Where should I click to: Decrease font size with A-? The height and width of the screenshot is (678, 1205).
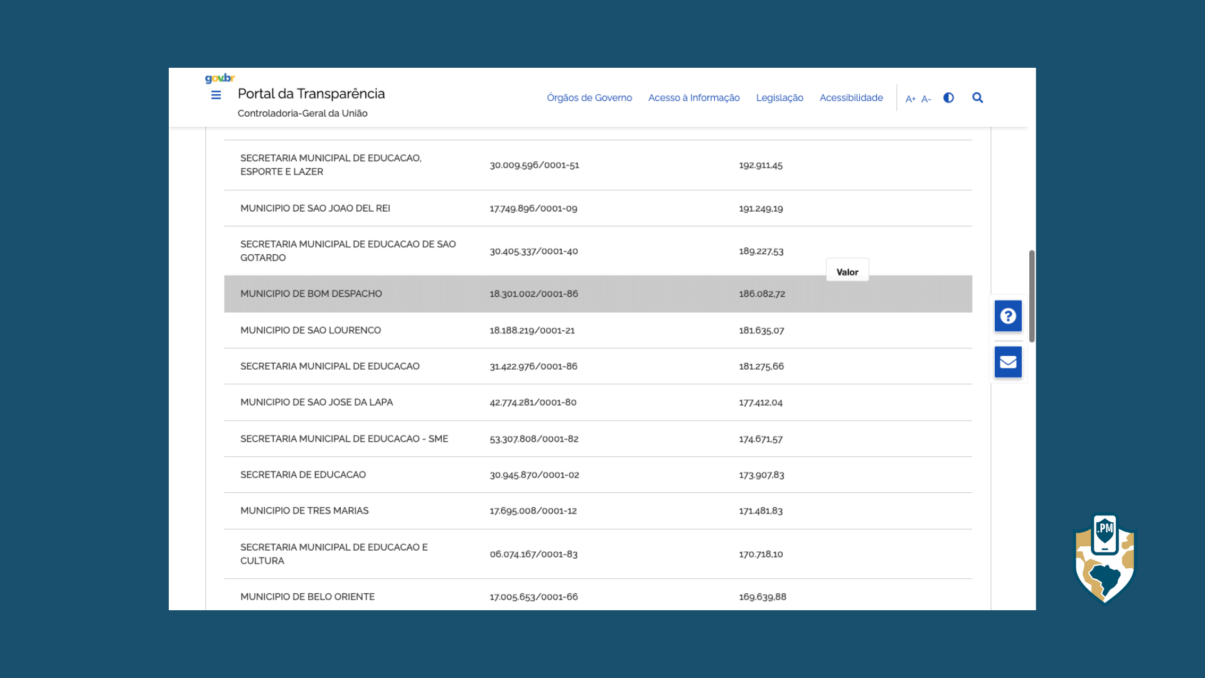click(x=926, y=99)
